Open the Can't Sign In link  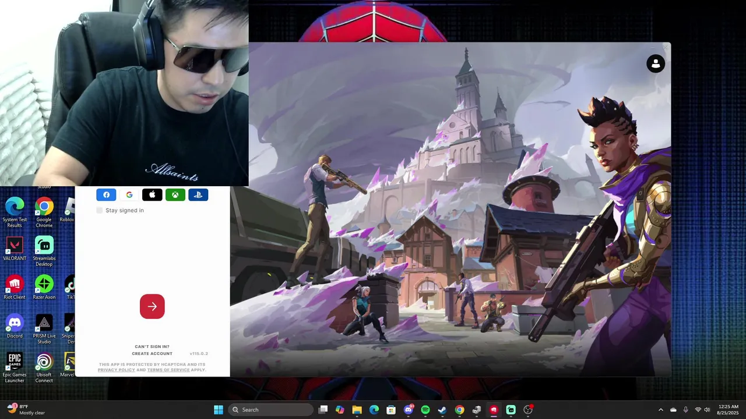pyautogui.click(x=152, y=347)
